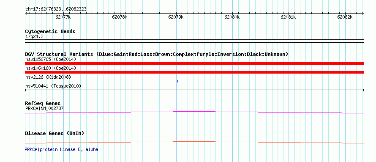This screenshot has height=162, width=376.
Task: Click the orange OMIM disease gene line
Action: click(x=194, y=142)
